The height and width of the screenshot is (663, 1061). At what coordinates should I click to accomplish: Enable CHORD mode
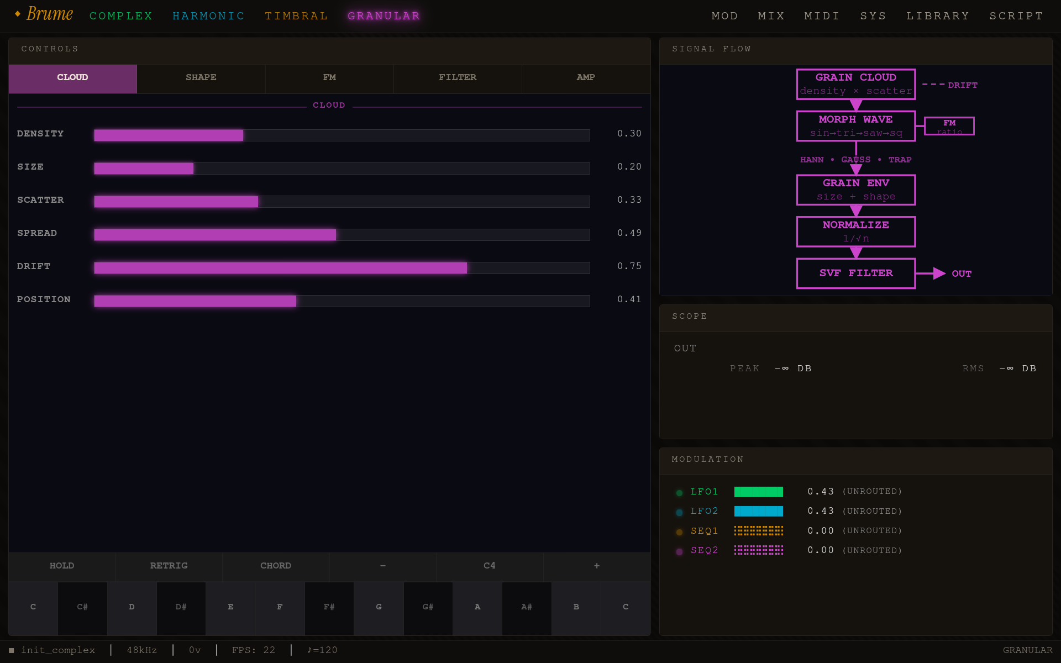(276, 566)
